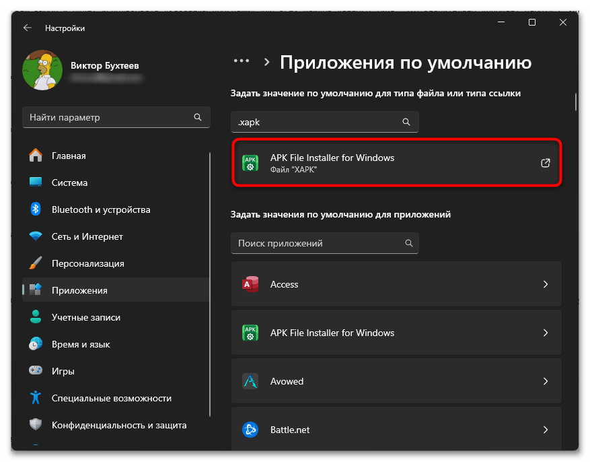This screenshot has width=590, height=462.
Task: Expand the Access row chevron
Action: (546, 284)
